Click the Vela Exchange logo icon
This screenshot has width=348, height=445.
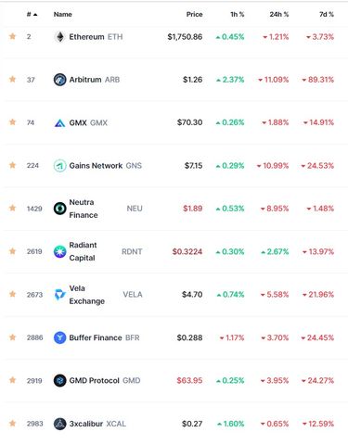click(x=59, y=295)
